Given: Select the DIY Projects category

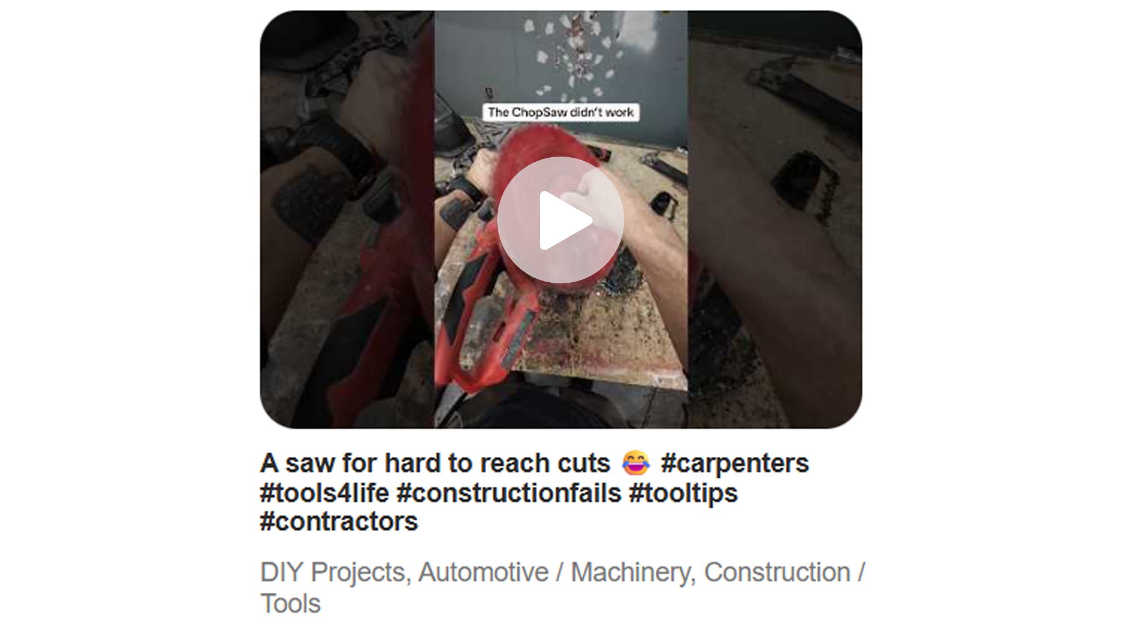Looking at the screenshot, I should [332, 573].
